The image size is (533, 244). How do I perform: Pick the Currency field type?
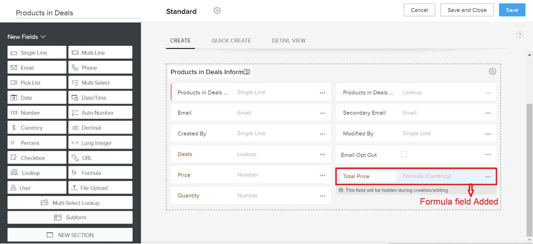coord(37,127)
